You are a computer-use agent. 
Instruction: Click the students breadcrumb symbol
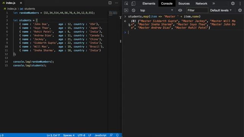tap(30, 9)
